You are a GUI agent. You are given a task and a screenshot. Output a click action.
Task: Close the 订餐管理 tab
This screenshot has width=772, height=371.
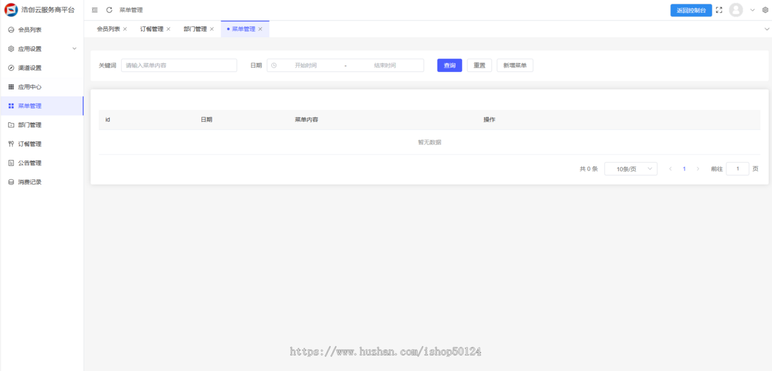tap(169, 29)
